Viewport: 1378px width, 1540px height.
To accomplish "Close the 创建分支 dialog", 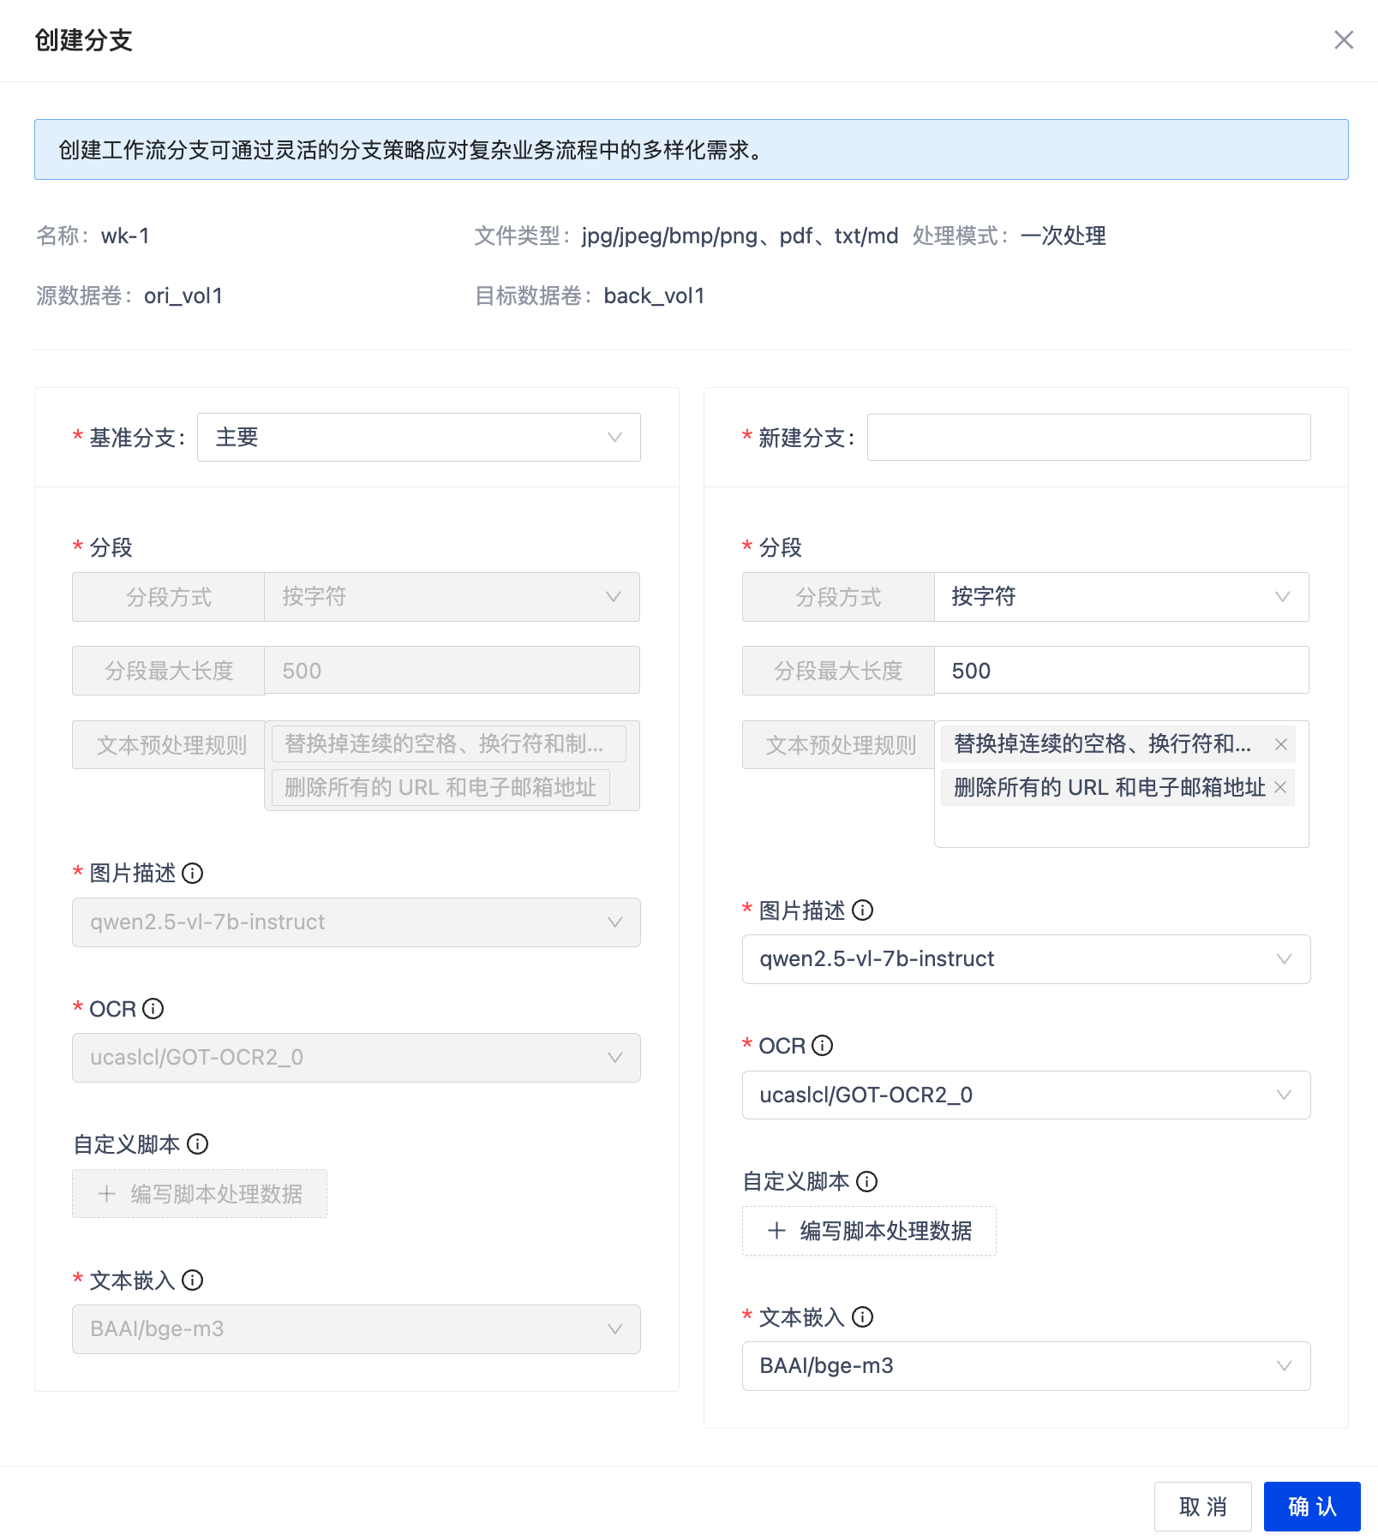I will (1343, 40).
